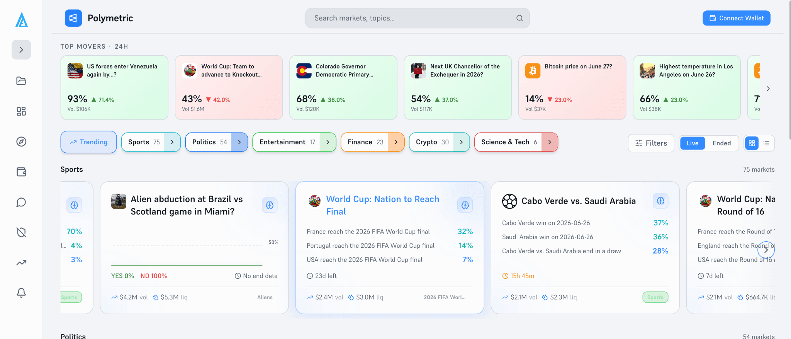Click the Sports tag on Cabo Verde card
Image resolution: width=791 pixels, height=339 pixels.
[x=655, y=297]
